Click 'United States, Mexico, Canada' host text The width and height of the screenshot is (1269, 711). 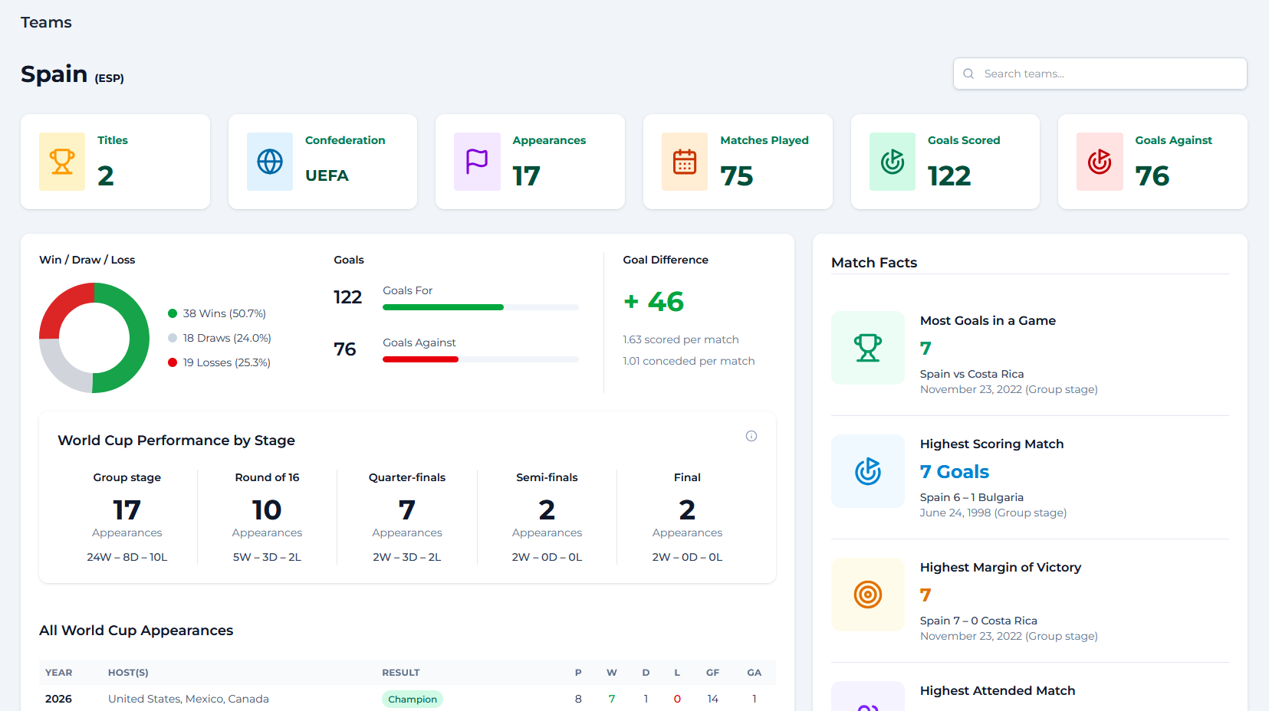(x=189, y=699)
